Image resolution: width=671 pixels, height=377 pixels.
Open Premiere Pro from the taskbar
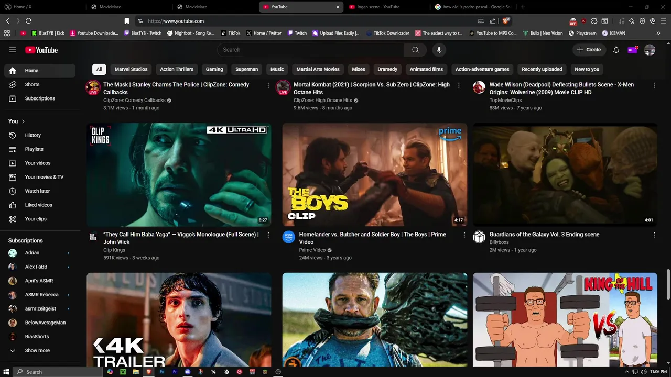point(175,372)
